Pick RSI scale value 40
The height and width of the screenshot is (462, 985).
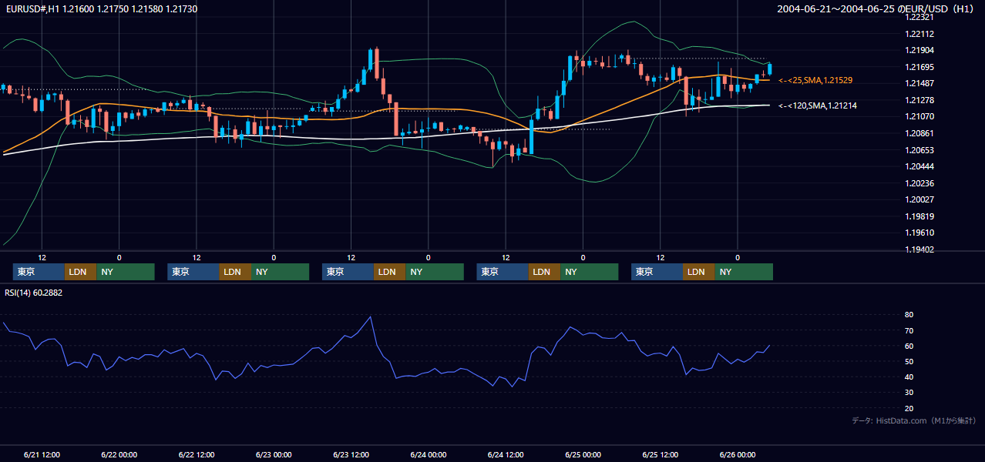tap(909, 377)
